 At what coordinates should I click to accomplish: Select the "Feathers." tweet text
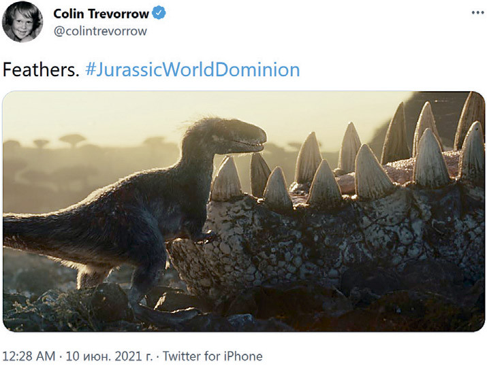pyautogui.click(x=42, y=69)
